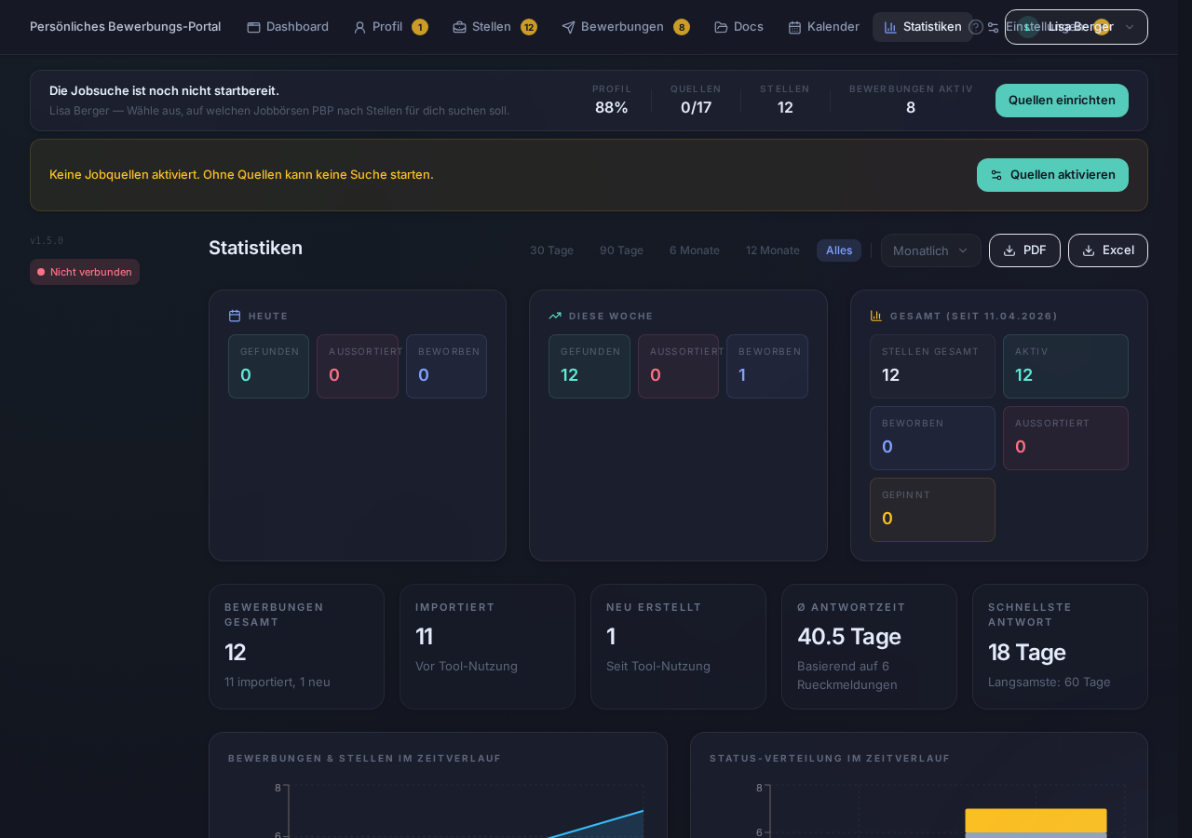Click Diese Woche Beworben tile showing 1
This screenshot has width=1192, height=838.
point(767,366)
